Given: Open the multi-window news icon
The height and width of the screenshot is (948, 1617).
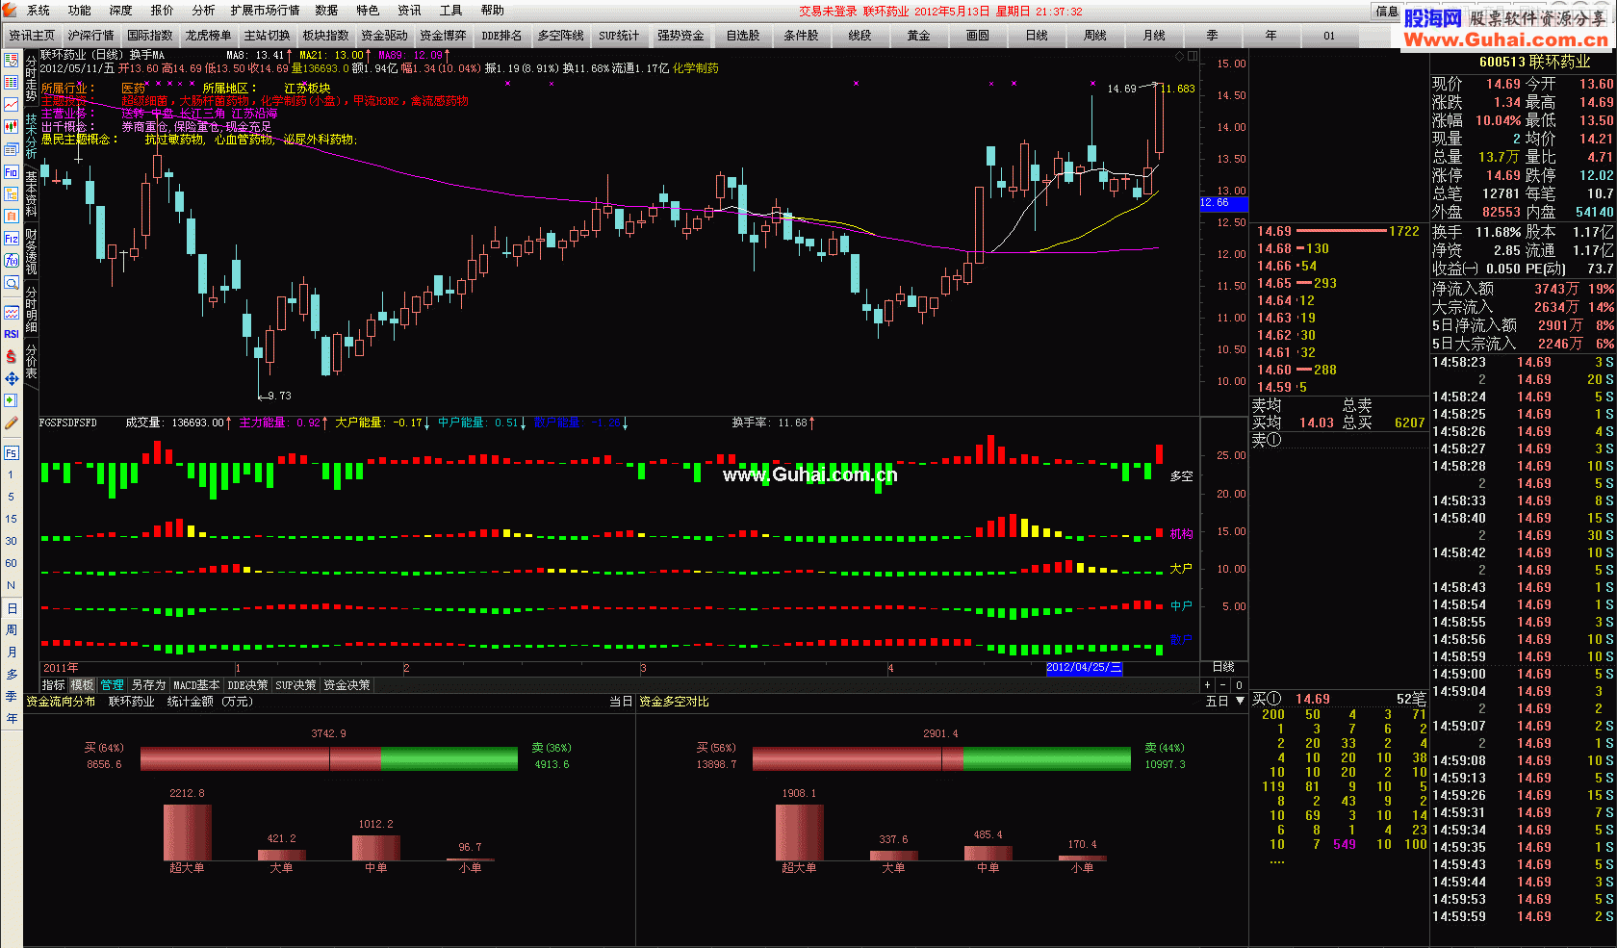Looking at the screenshot, I should [x=12, y=149].
